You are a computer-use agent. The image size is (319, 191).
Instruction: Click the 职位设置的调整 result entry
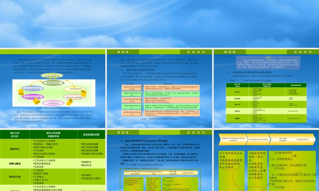click(x=90, y=144)
